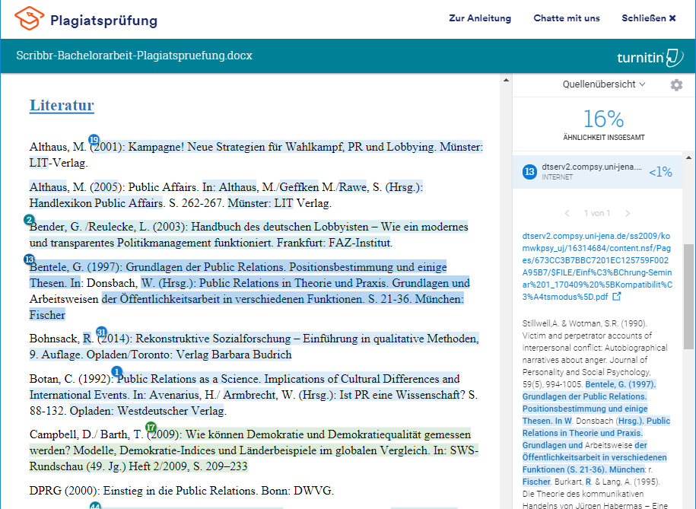Image resolution: width=696 pixels, height=509 pixels.
Task: Select source marker 13 beside Bentele entry
Action: pos(30,259)
